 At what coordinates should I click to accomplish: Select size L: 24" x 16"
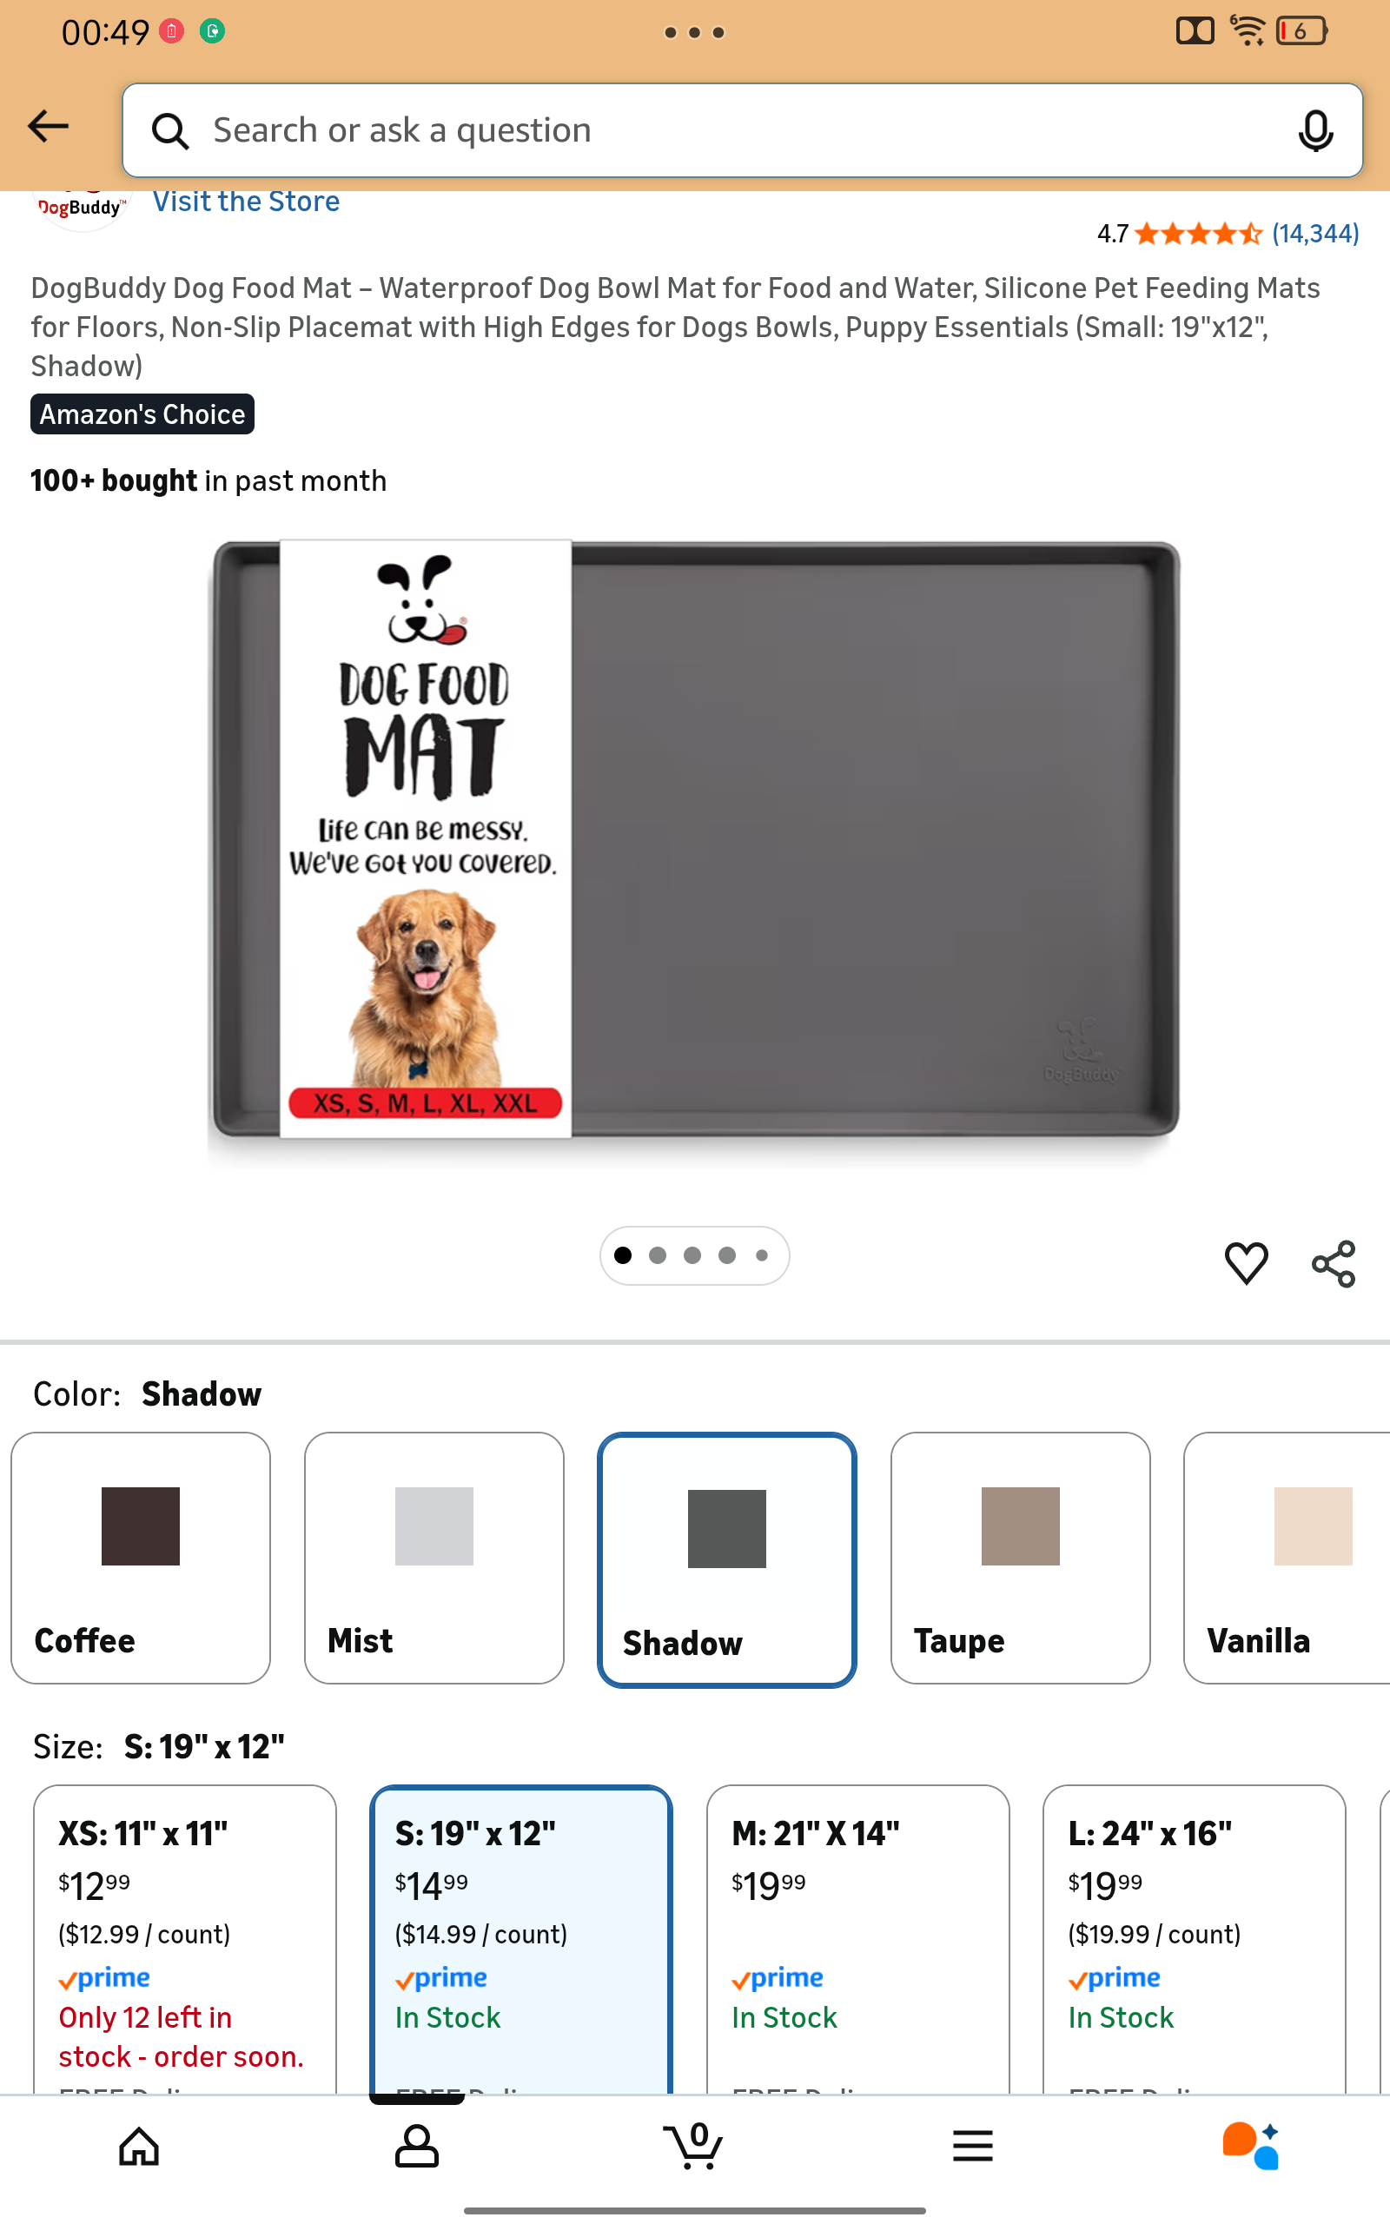tap(1195, 1939)
